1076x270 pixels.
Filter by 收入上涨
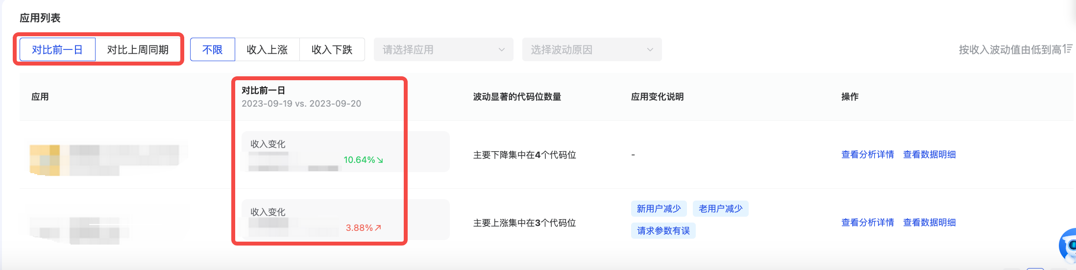click(x=268, y=49)
